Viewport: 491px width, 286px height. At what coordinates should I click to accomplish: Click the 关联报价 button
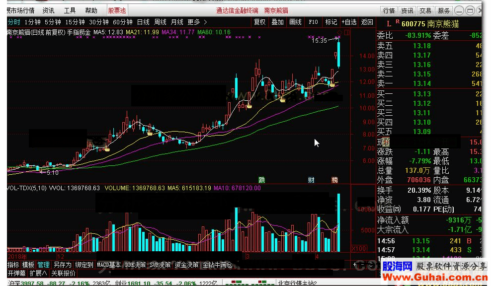(63, 273)
